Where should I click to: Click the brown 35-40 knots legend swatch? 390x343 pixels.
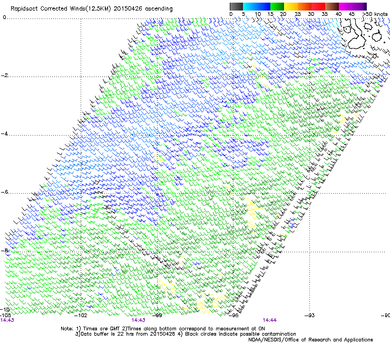[x=332, y=6]
